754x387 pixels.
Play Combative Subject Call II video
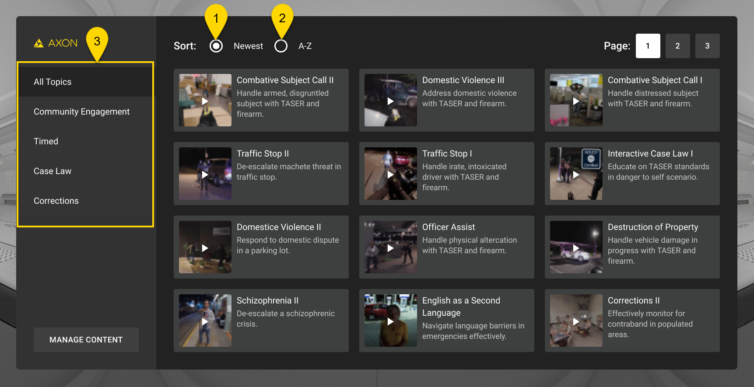pyautogui.click(x=205, y=100)
